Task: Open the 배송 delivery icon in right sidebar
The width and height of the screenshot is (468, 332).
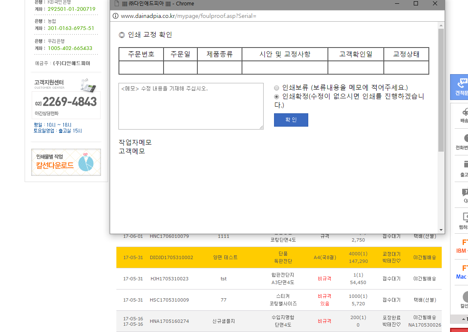Action: (x=463, y=115)
